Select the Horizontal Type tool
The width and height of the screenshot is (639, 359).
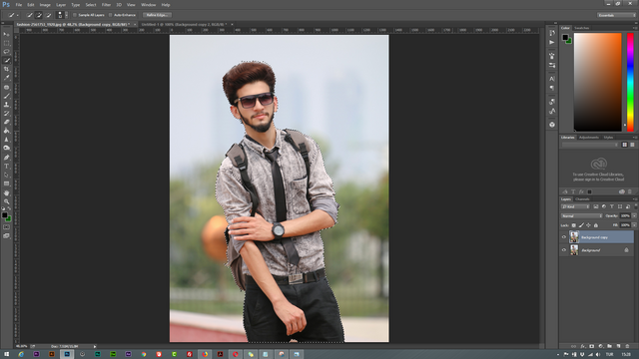tap(7, 167)
